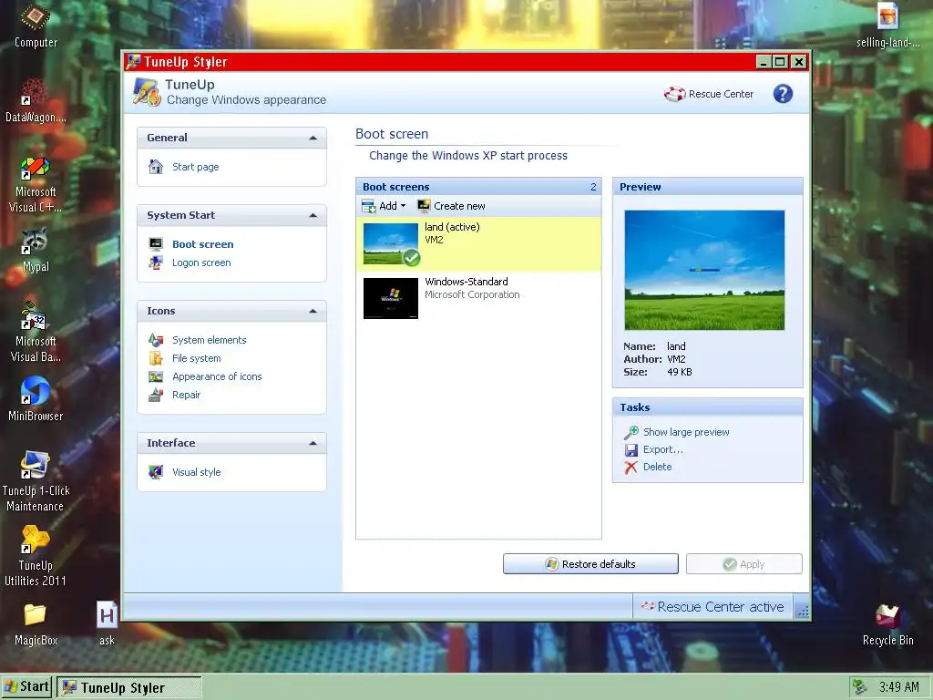The image size is (933, 700).
Task: Click the Export floppy disk icon
Action: [x=631, y=450]
